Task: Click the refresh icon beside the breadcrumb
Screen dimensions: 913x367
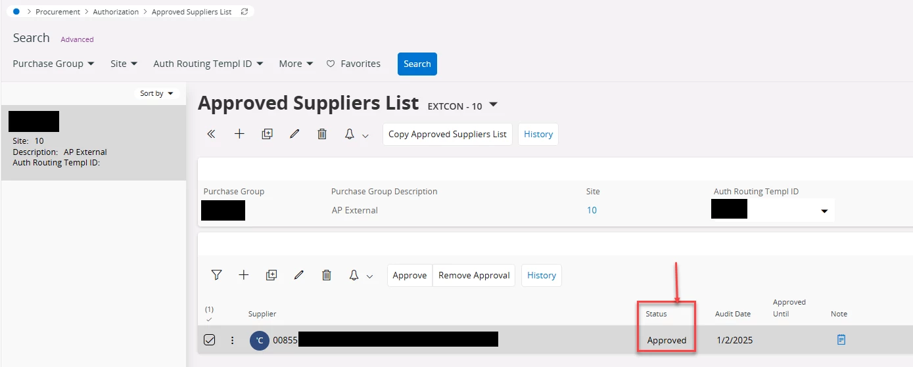Action: tap(245, 12)
